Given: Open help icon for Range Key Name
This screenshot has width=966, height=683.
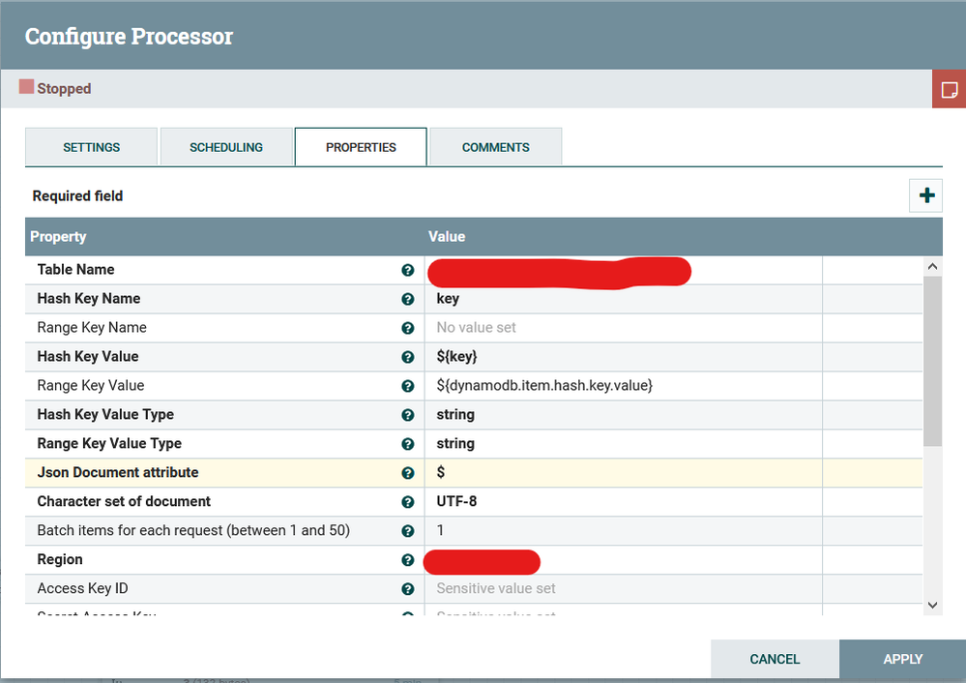Looking at the screenshot, I should pyautogui.click(x=407, y=328).
